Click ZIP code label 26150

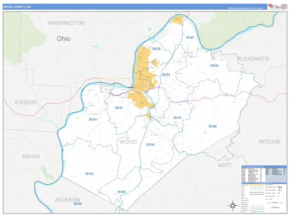pyautogui.click(x=150, y=144)
